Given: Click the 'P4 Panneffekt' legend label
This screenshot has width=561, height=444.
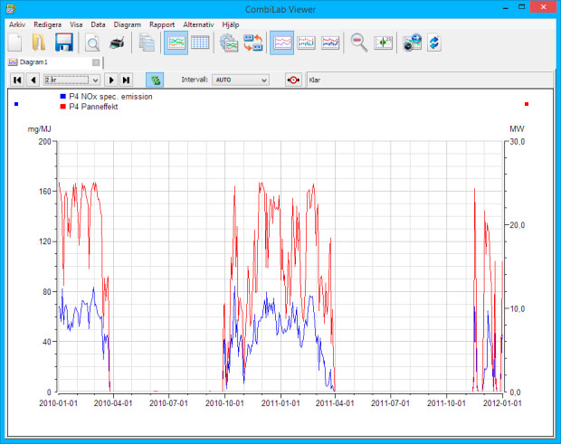Looking at the screenshot, I should click(93, 107).
